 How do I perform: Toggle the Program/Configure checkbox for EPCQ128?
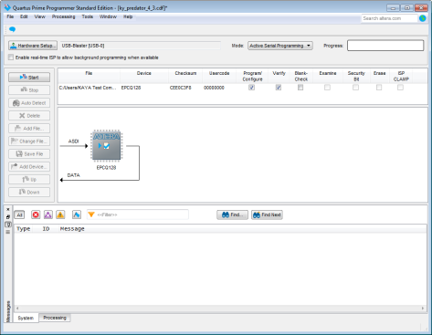251,88
